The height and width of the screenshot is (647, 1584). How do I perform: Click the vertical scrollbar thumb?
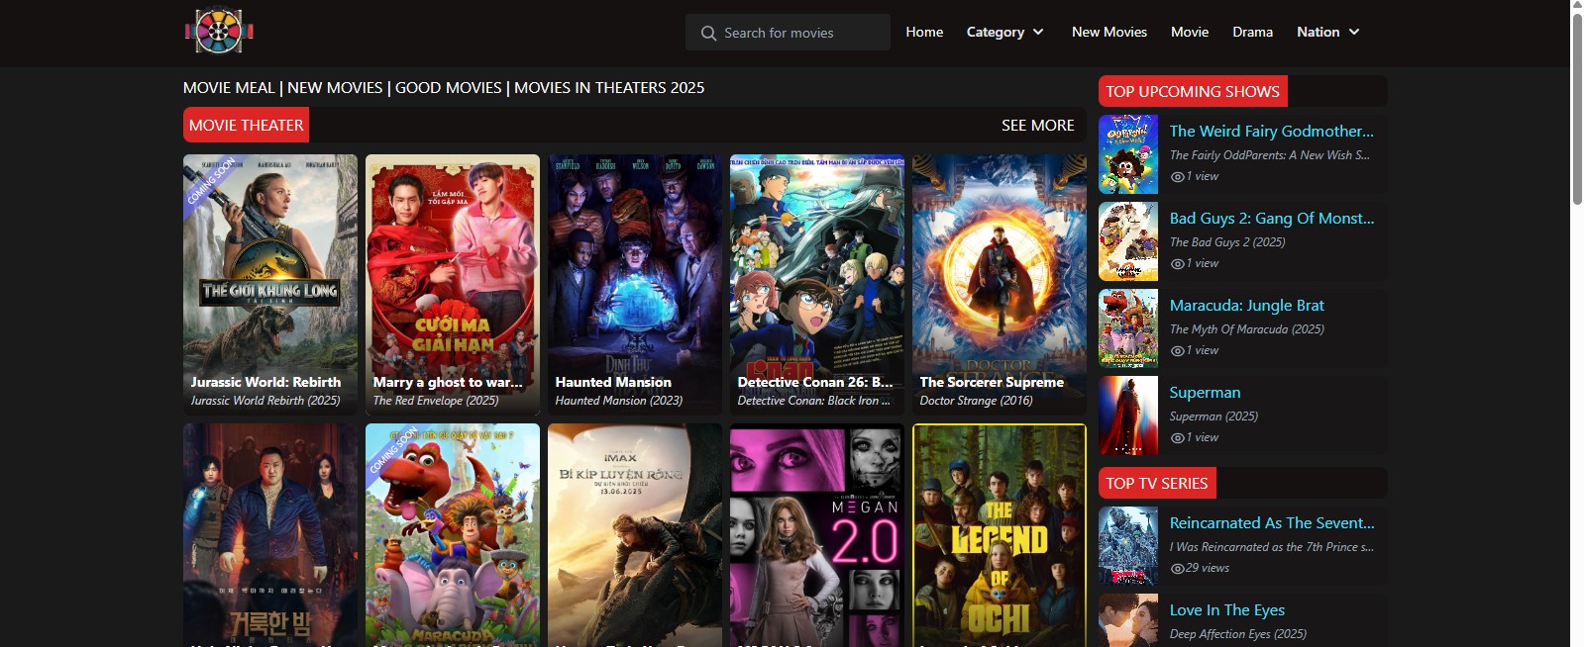pos(1577,109)
